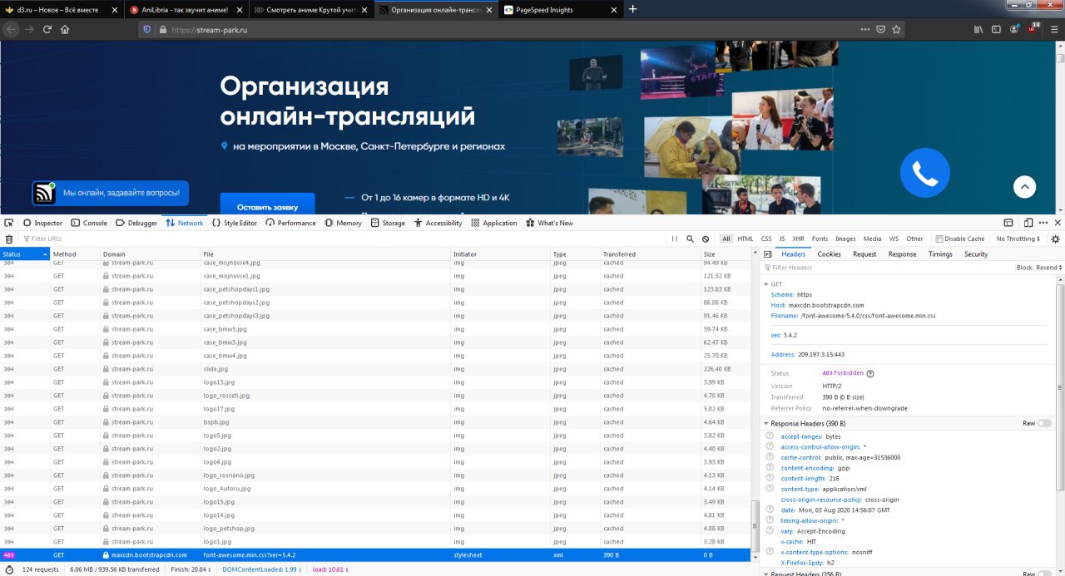Filter requests to XHR only

(798, 239)
